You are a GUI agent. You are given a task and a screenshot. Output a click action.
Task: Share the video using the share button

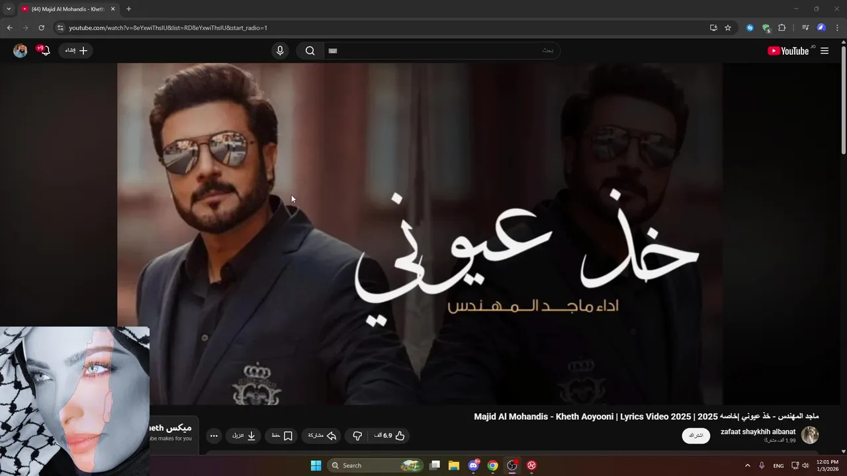(x=322, y=436)
